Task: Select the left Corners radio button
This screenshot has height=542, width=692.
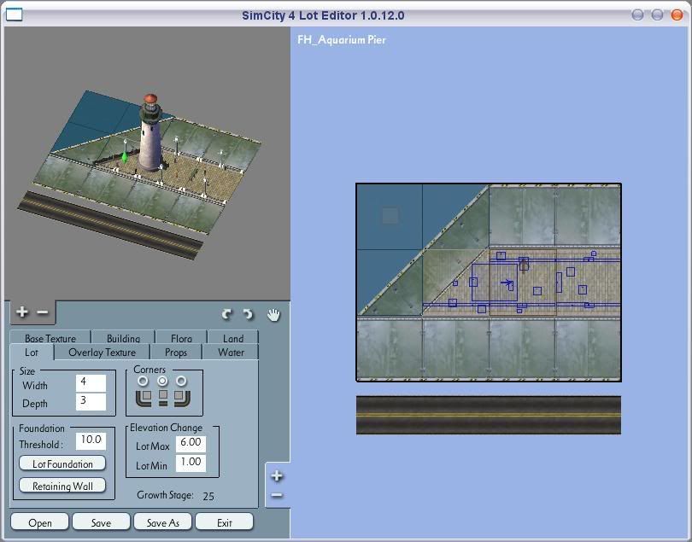Action: (x=143, y=381)
